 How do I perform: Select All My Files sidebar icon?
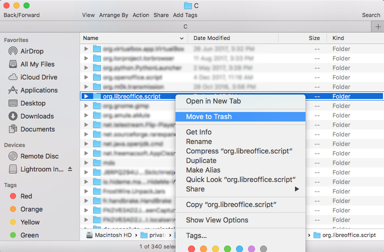(x=13, y=64)
